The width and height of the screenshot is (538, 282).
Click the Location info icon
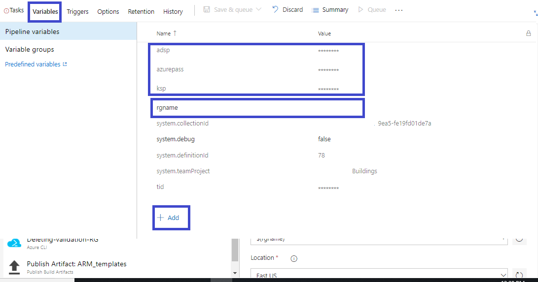pyautogui.click(x=294, y=258)
